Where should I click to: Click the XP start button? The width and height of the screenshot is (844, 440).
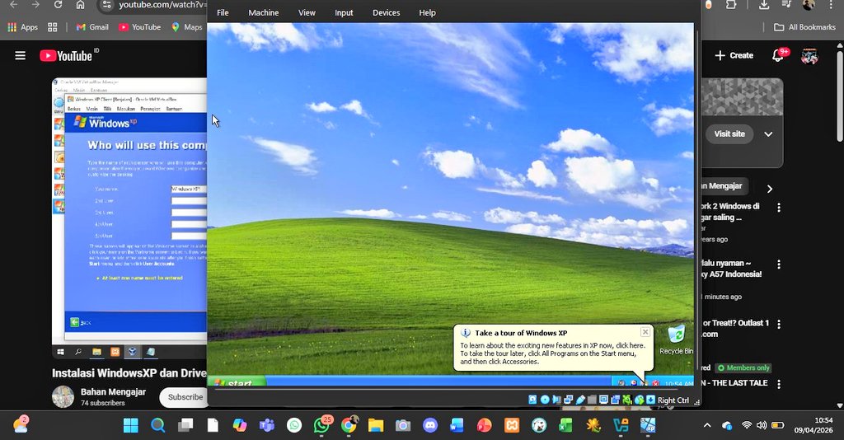(x=237, y=381)
